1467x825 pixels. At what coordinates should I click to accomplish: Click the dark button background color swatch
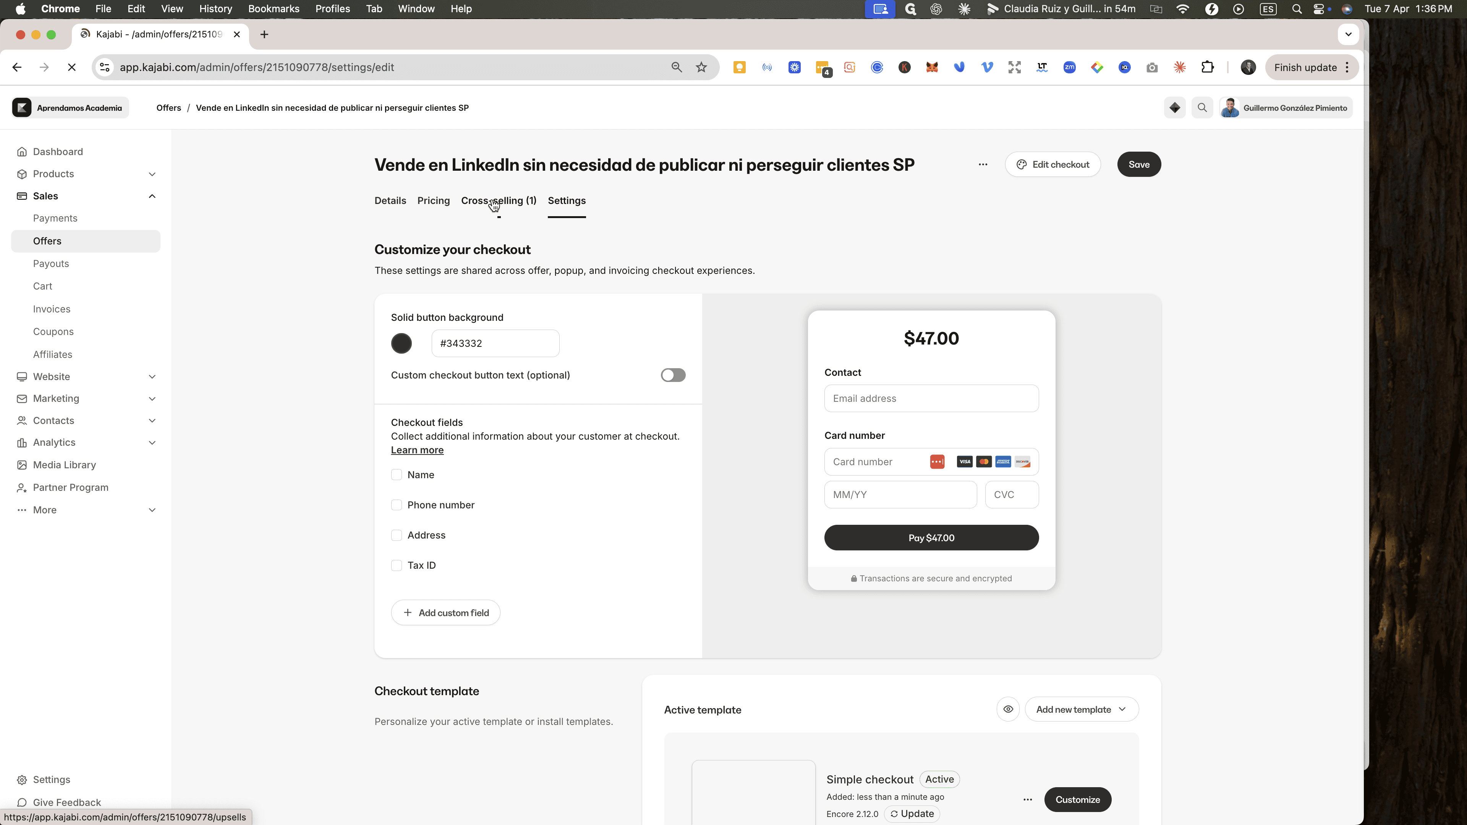pos(402,343)
